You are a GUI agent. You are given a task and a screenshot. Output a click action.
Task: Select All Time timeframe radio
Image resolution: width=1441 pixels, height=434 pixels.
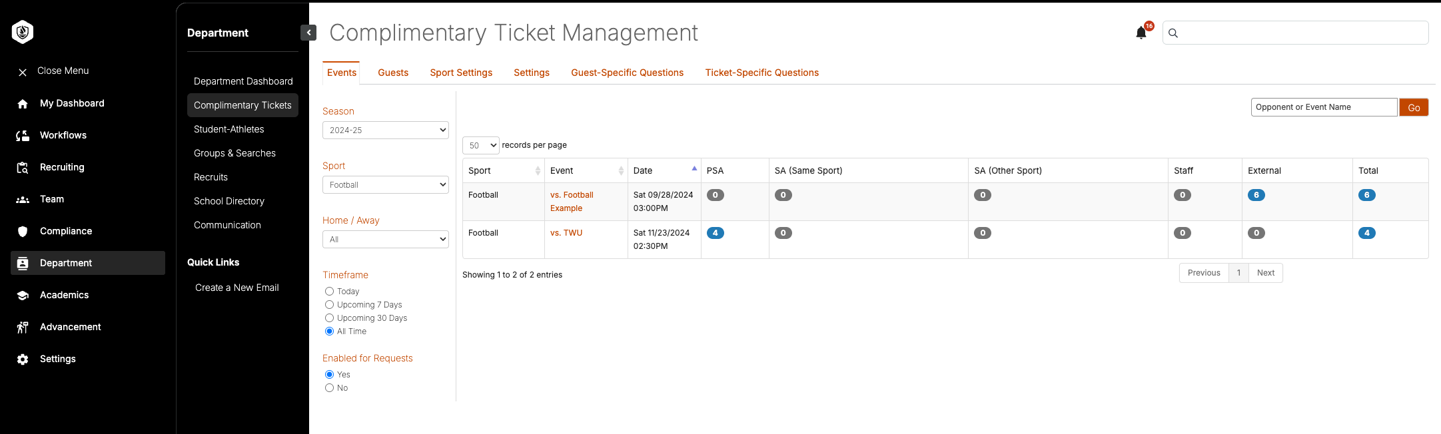329,331
